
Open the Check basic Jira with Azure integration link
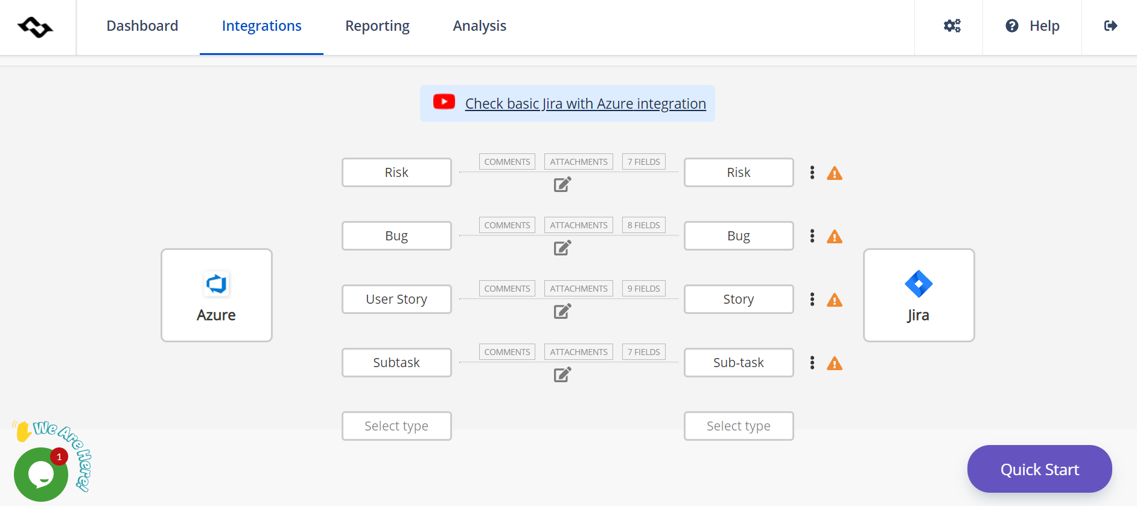point(585,104)
